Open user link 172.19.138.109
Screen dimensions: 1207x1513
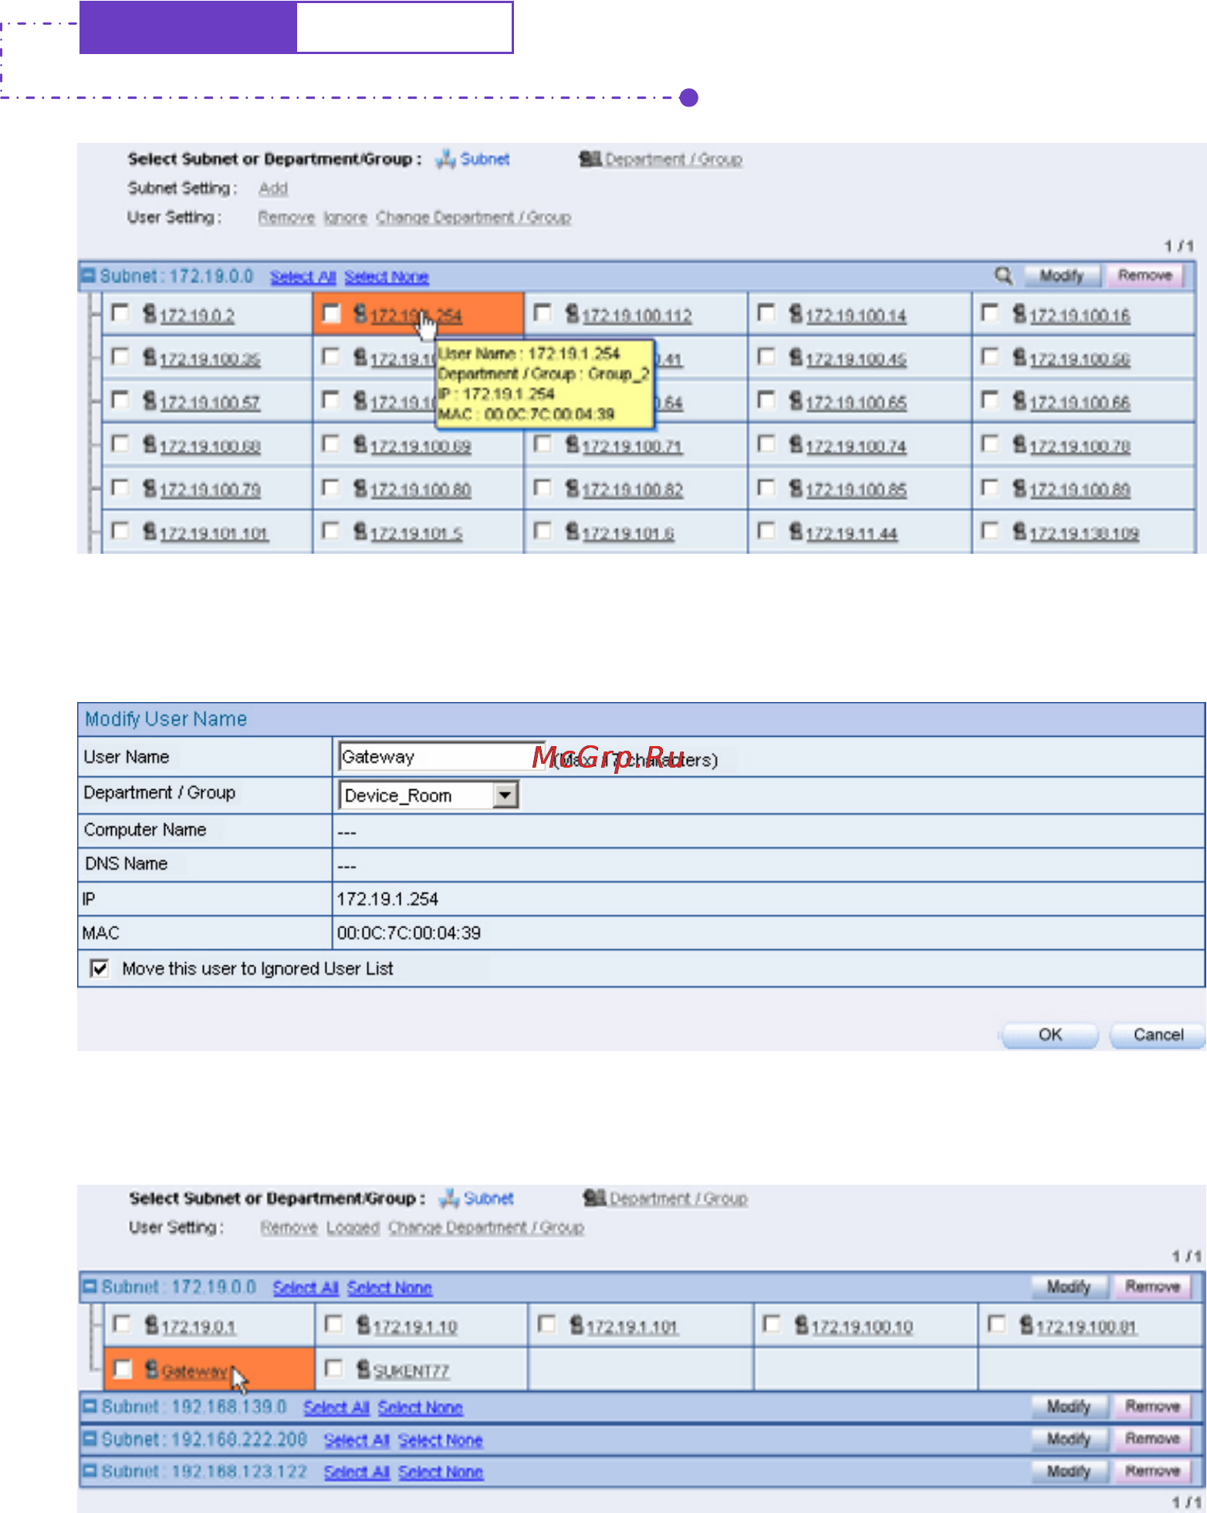point(1084,533)
